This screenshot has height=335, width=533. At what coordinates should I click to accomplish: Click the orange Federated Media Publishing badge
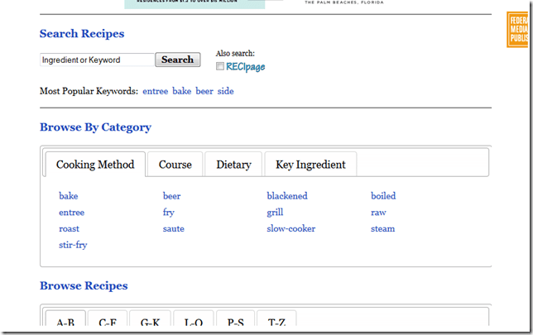(x=517, y=31)
